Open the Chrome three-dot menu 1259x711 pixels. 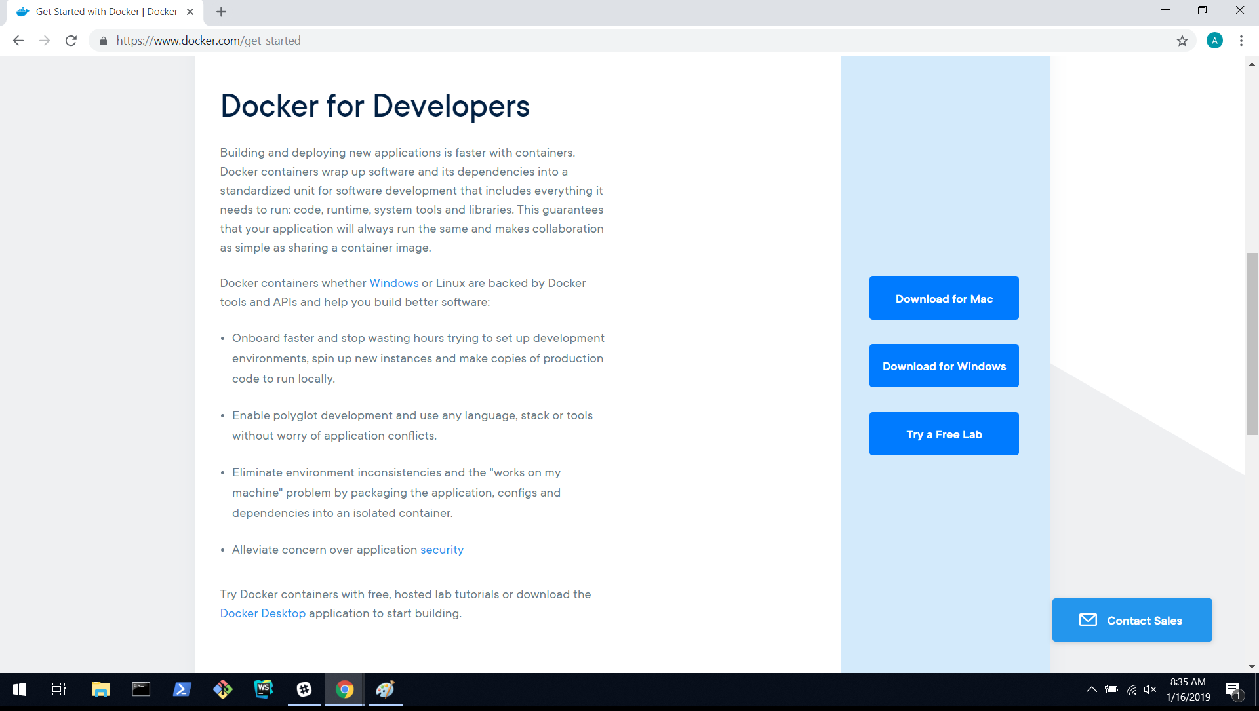click(x=1241, y=41)
